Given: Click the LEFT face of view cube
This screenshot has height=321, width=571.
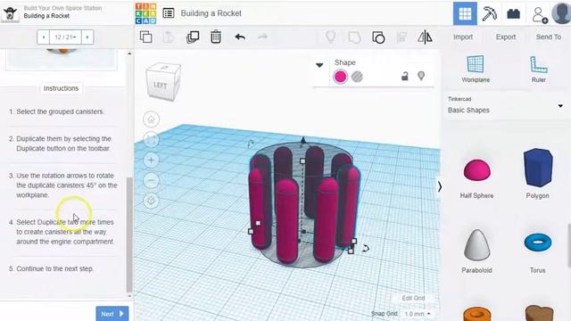Looking at the screenshot, I should pos(161,86).
